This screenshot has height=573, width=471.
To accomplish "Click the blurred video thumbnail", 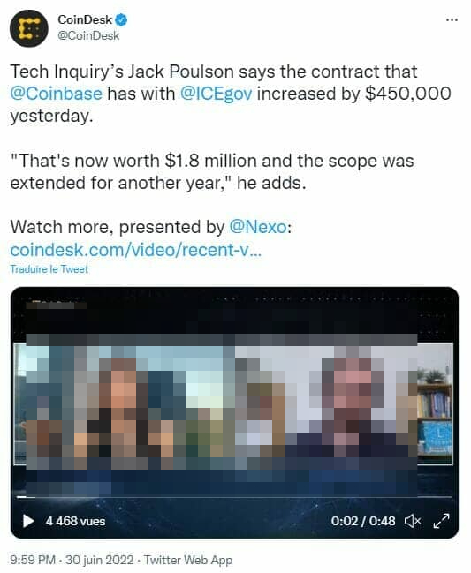I will [x=234, y=402].
